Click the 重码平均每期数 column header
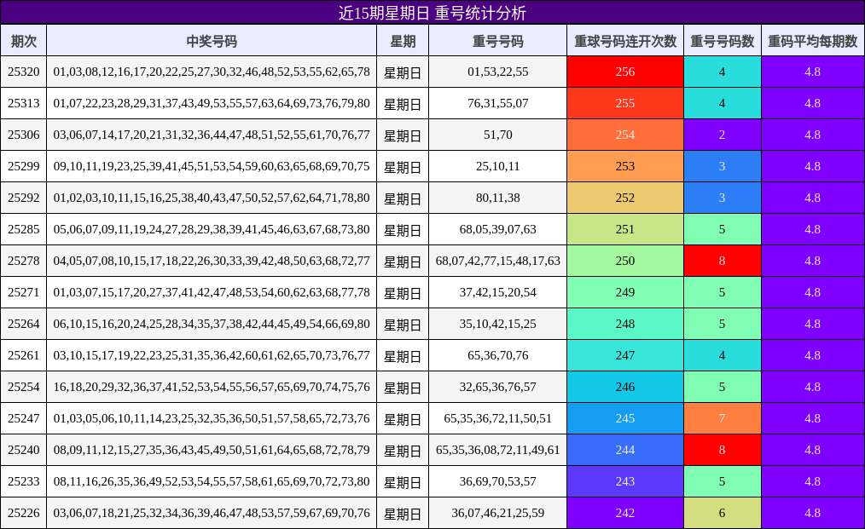 tap(812, 39)
